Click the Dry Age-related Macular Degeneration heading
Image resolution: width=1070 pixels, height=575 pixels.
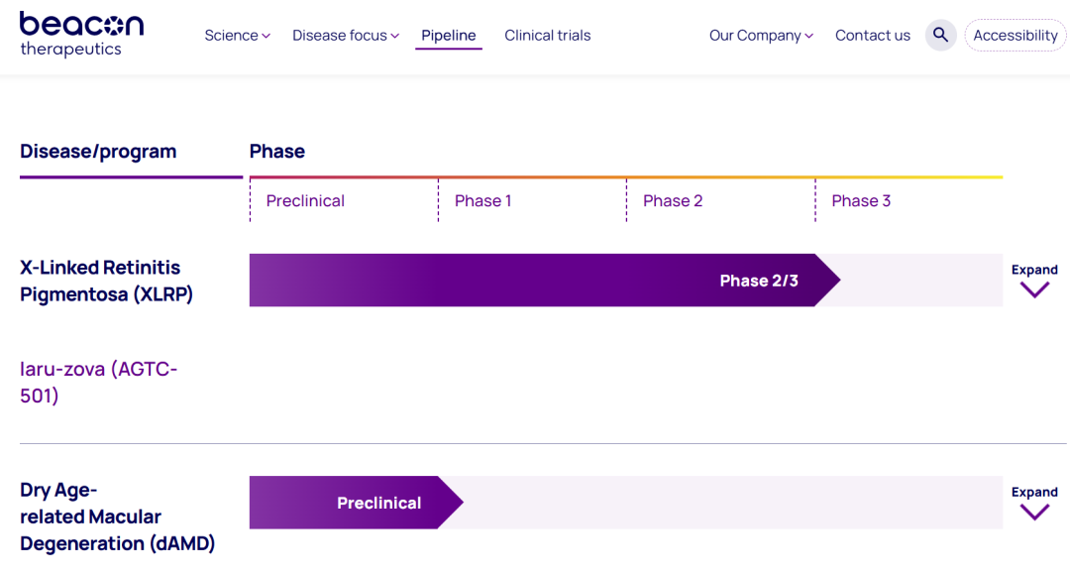pos(117,517)
